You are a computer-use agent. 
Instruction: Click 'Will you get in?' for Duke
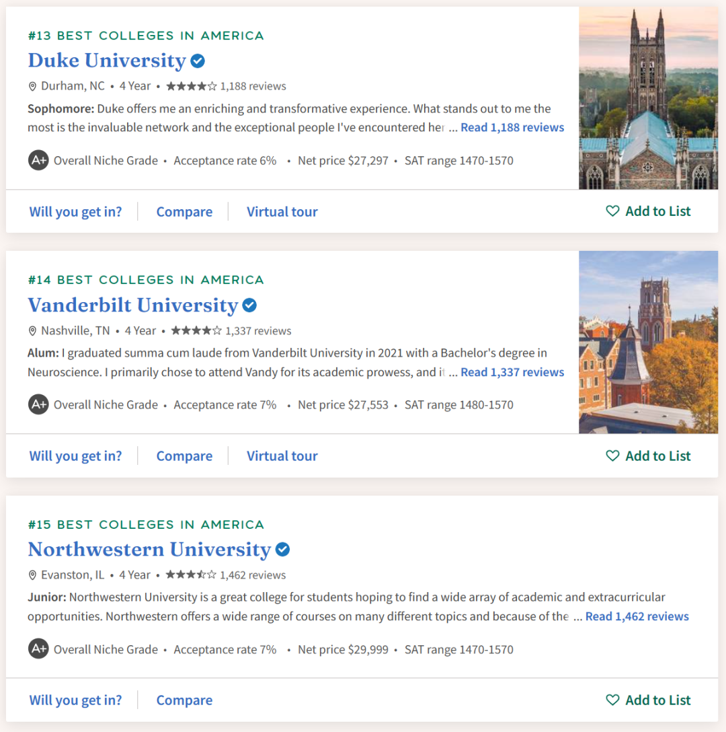[x=75, y=211]
